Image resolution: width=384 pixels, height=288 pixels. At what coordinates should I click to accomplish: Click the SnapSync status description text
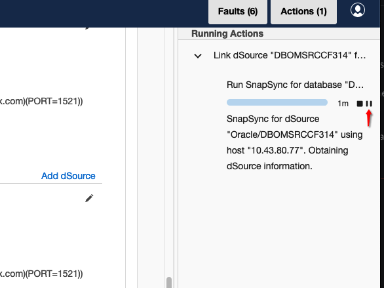295,142
